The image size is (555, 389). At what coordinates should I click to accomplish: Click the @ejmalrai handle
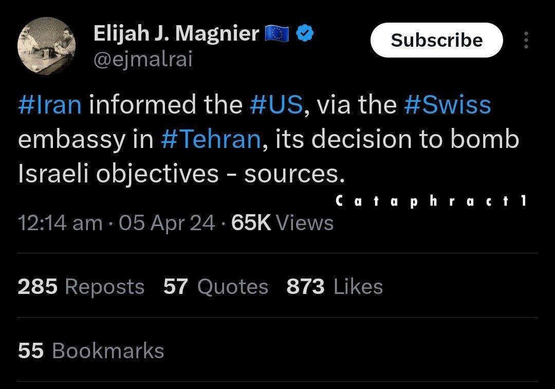pos(142,60)
